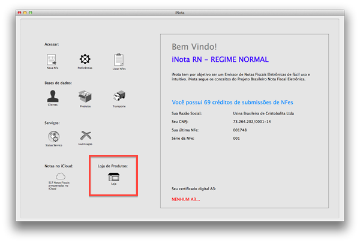Close the iNota window

tap(20, 13)
